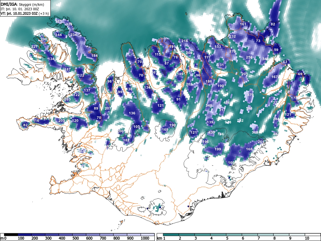The height and width of the screenshot is (241, 321).
Task: Click the visibility value 216 on the map
Action: click(185, 41)
